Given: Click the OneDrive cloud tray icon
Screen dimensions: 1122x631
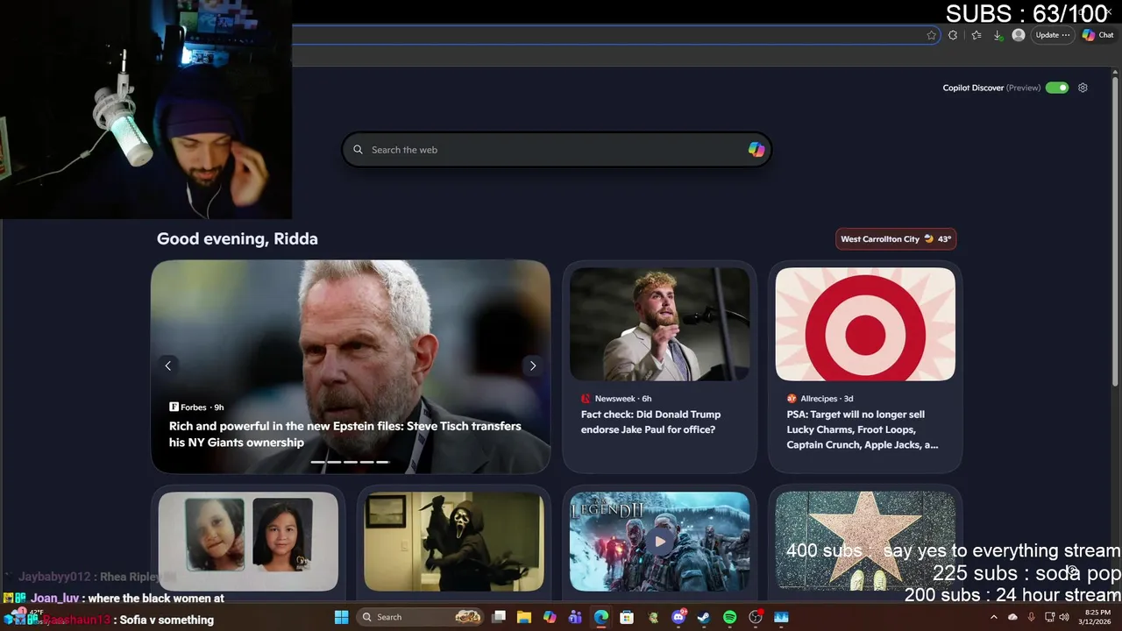Looking at the screenshot, I should tap(1012, 617).
